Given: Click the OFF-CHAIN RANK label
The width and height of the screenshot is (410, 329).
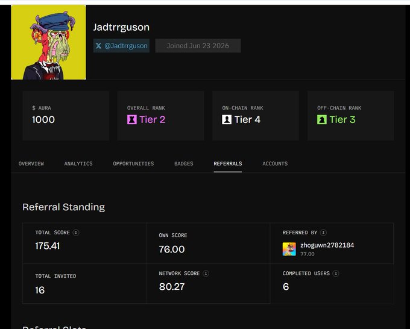Looking at the screenshot, I should tap(339, 108).
